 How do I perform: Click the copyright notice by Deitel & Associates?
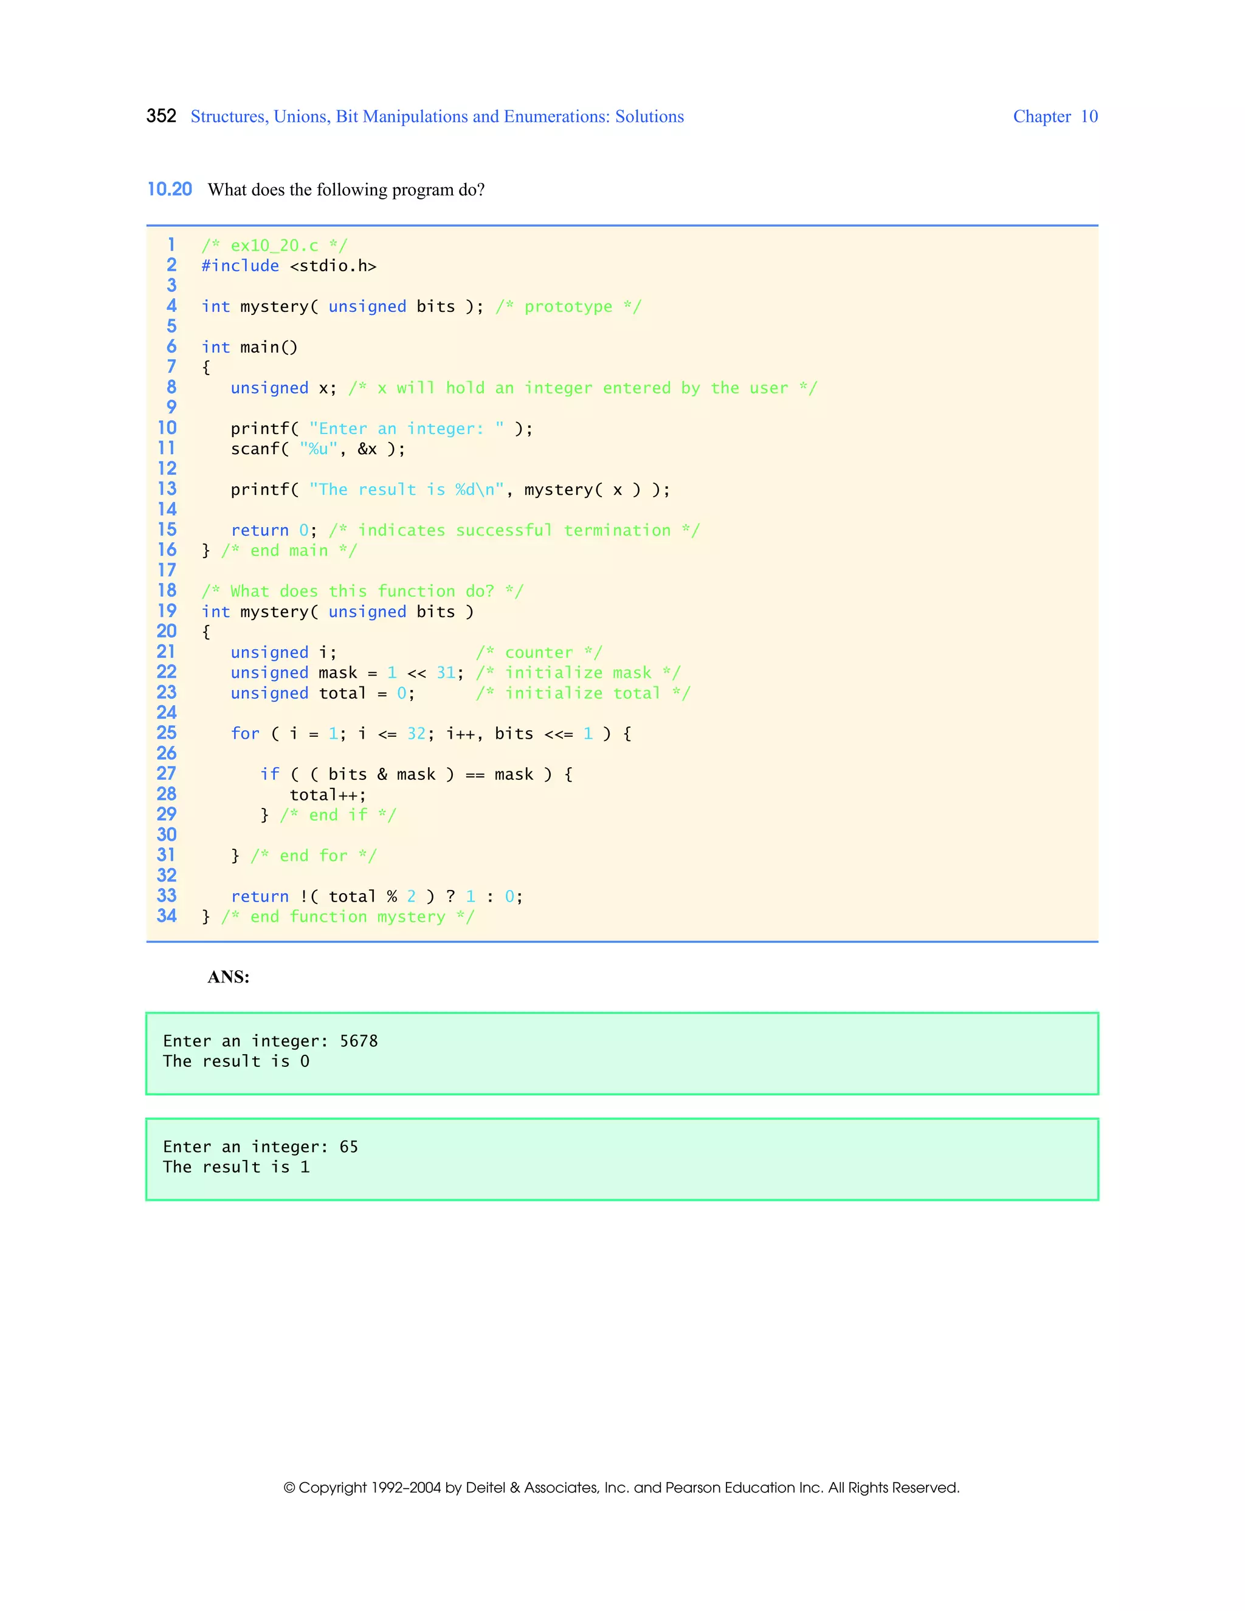621,1488
